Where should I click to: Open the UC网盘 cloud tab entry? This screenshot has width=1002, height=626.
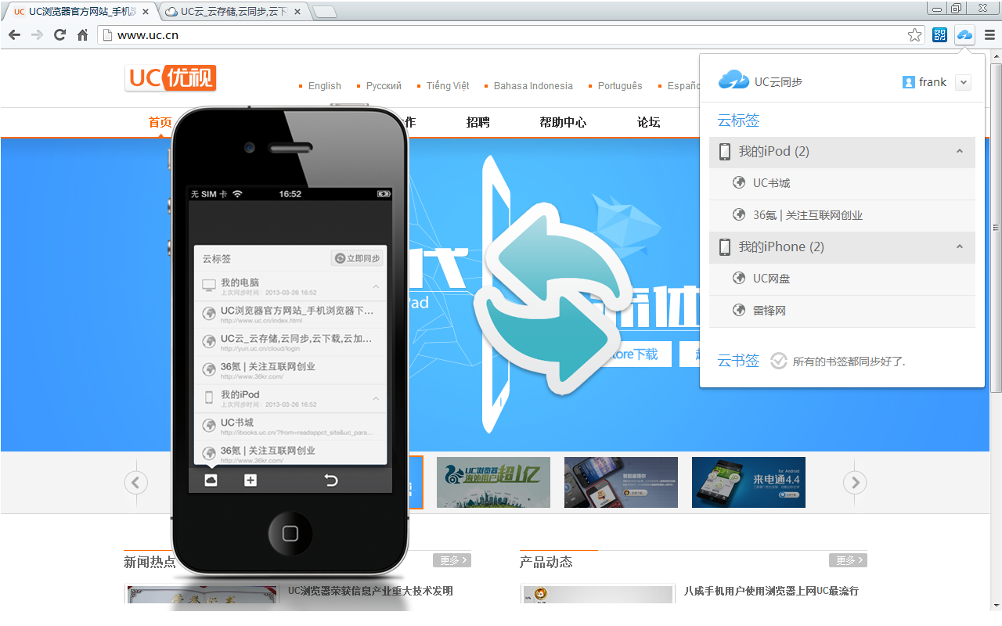842,279
